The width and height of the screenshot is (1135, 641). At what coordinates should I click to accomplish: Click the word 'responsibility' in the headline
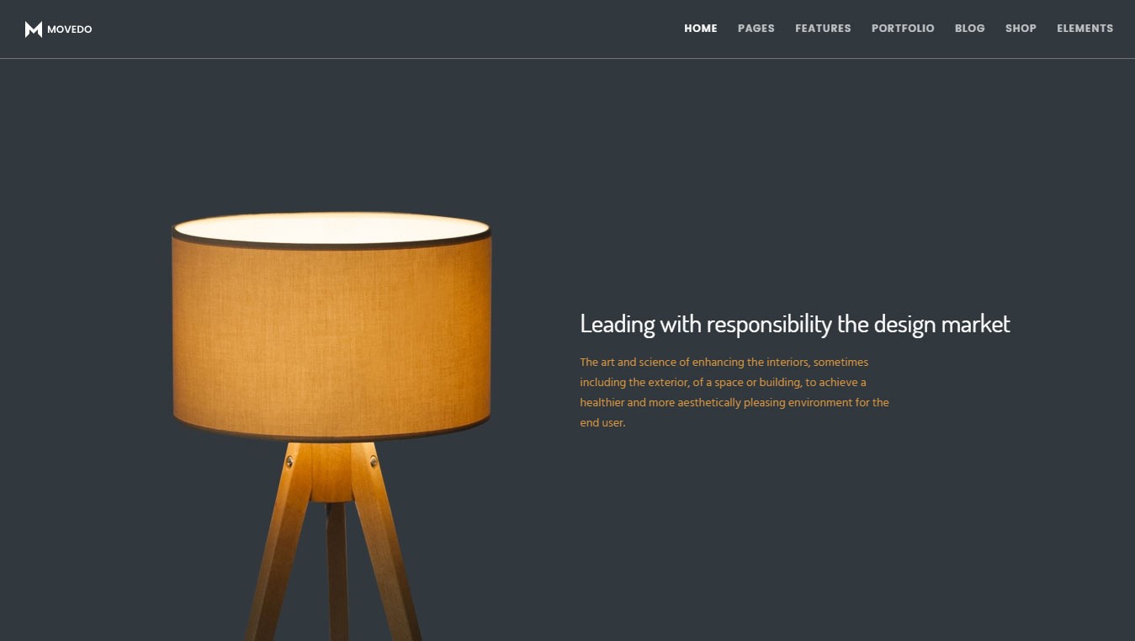tap(769, 324)
